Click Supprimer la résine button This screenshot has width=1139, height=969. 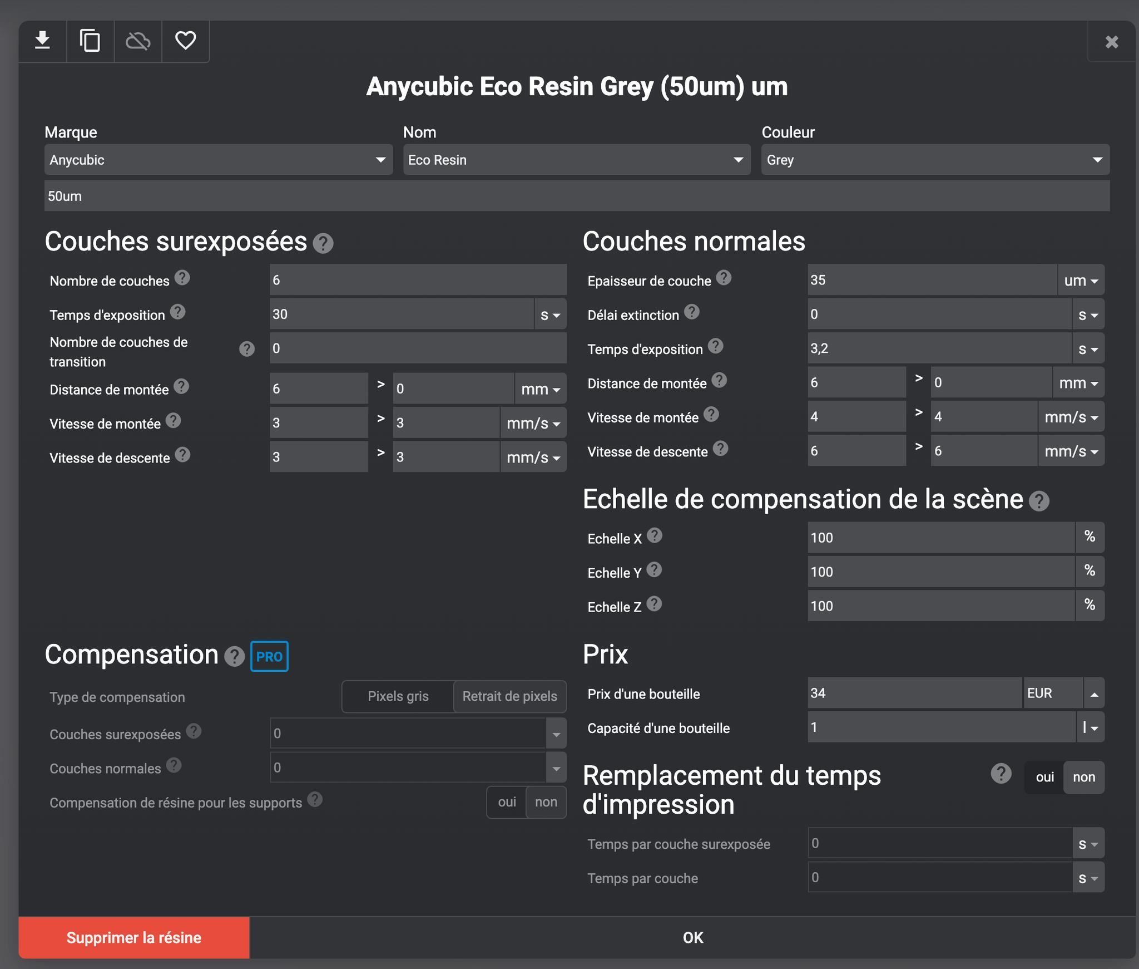[134, 938]
